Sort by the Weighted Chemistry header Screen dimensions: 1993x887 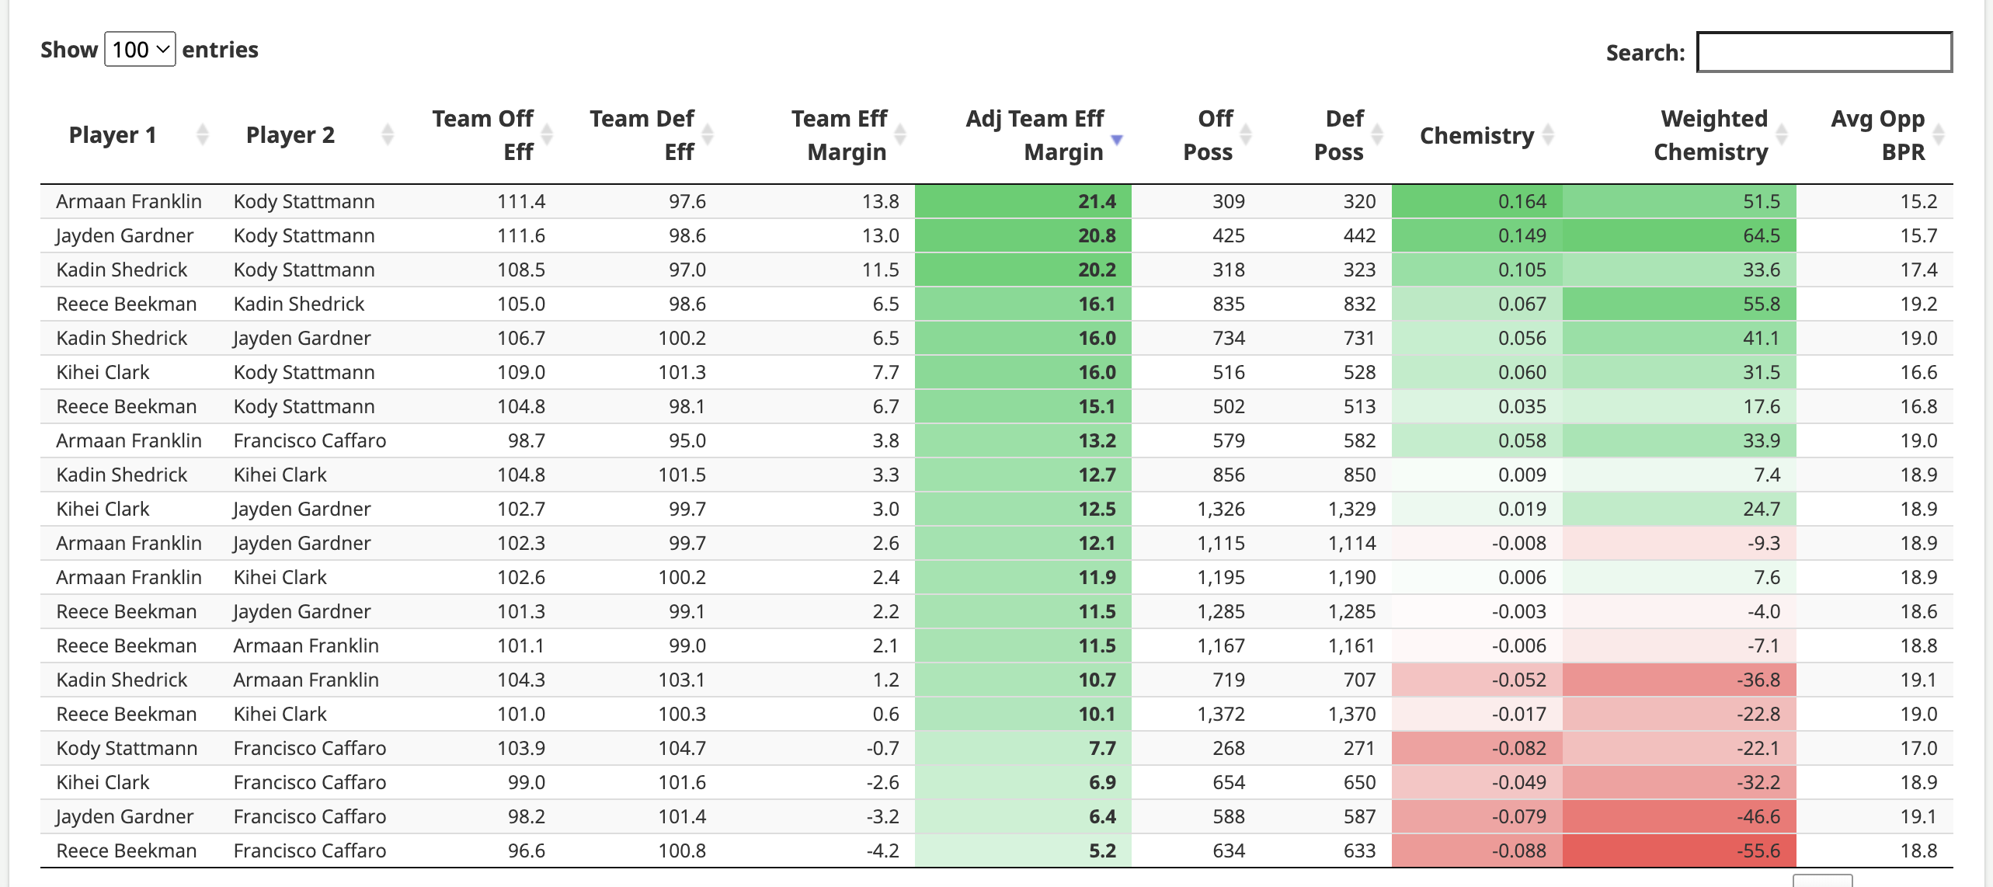[1711, 135]
